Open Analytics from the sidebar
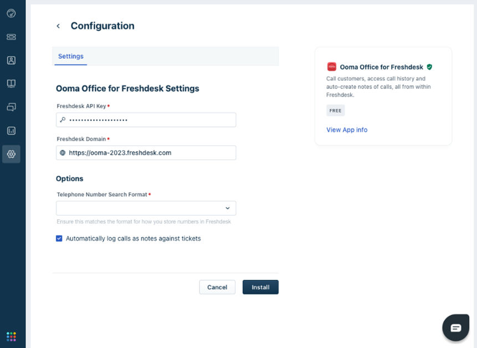This screenshot has height=348, width=477. [11, 130]
